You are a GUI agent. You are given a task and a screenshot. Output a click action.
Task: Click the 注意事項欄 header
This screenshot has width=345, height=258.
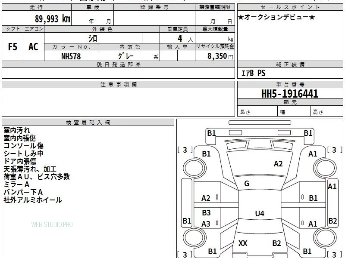pyautogui.click(x=118, y=84)
